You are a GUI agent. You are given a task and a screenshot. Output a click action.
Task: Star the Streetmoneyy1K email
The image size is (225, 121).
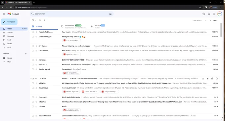[x=36, y=37]
